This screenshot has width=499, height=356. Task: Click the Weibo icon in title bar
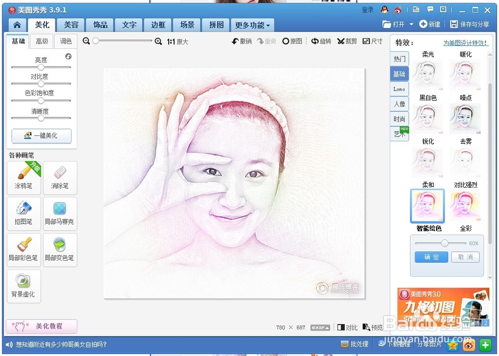tap(398, 10)
